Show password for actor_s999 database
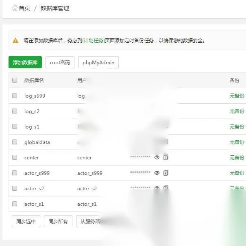 point(157,173)
